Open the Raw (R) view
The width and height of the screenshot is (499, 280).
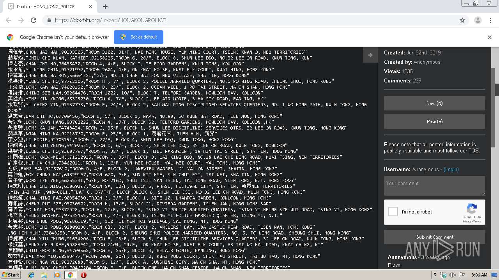click(x=435, y=122)
